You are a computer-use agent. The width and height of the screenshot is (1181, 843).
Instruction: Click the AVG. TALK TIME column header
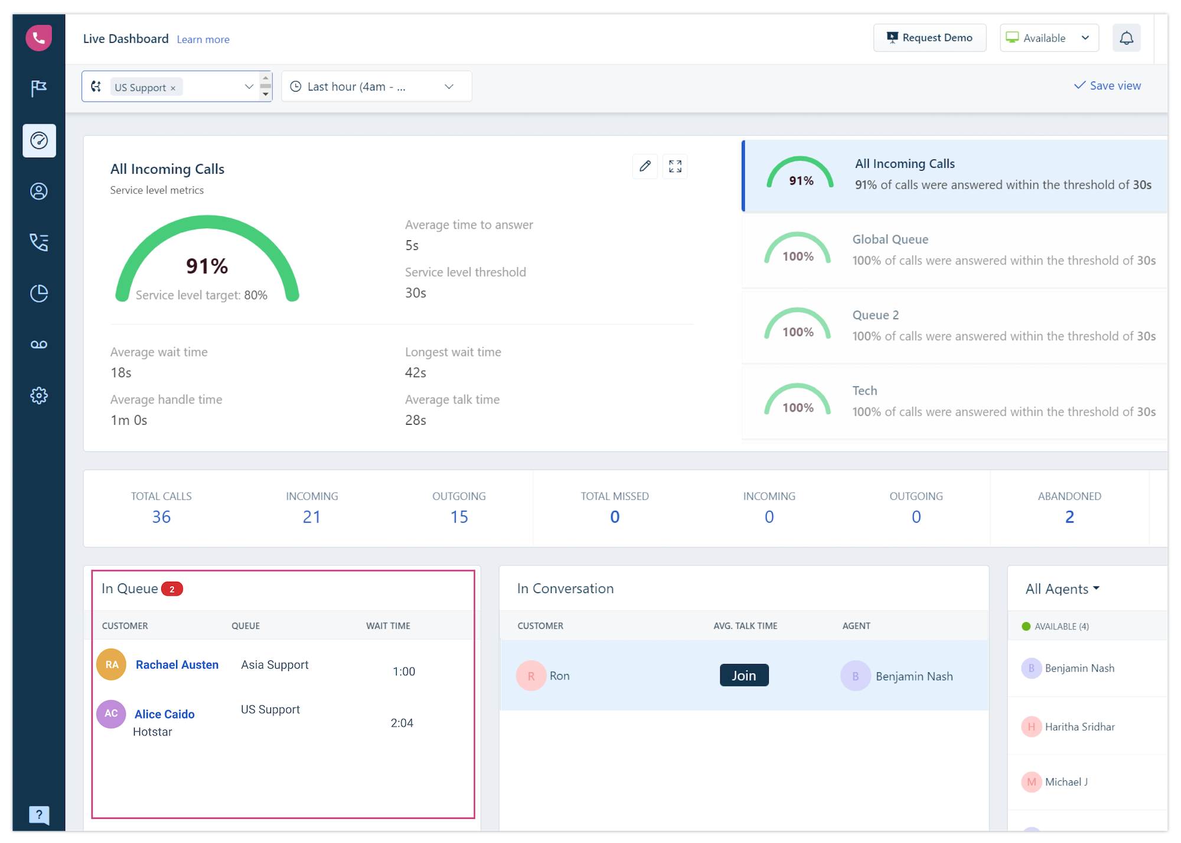(745, 626)
